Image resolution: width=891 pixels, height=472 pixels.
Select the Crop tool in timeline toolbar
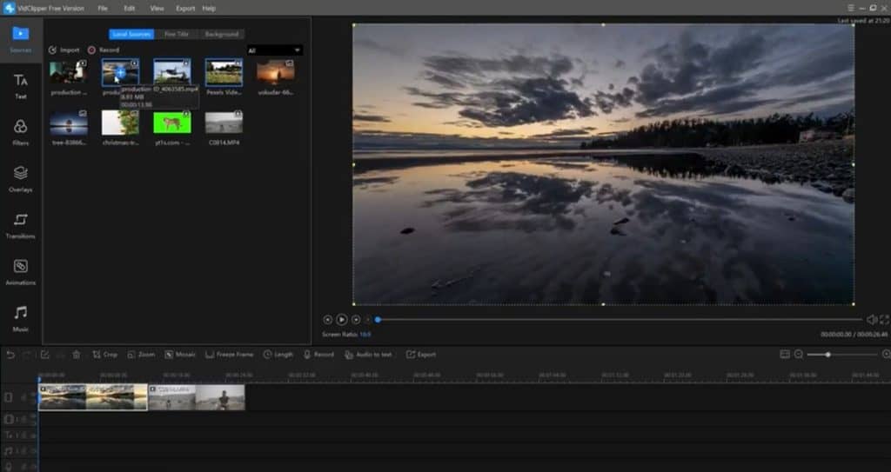pyautogui.click(x=104, y=355)
